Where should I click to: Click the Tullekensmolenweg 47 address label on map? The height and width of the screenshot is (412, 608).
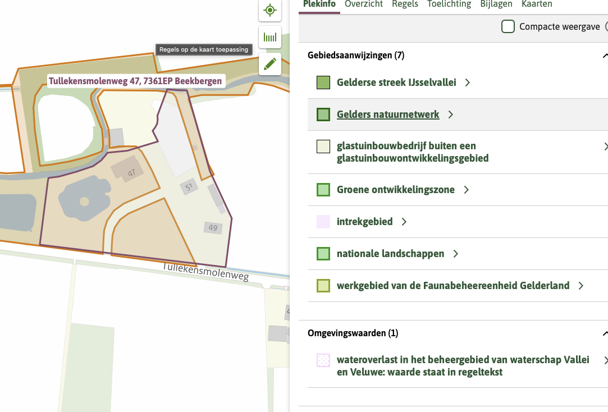[135, 81]
